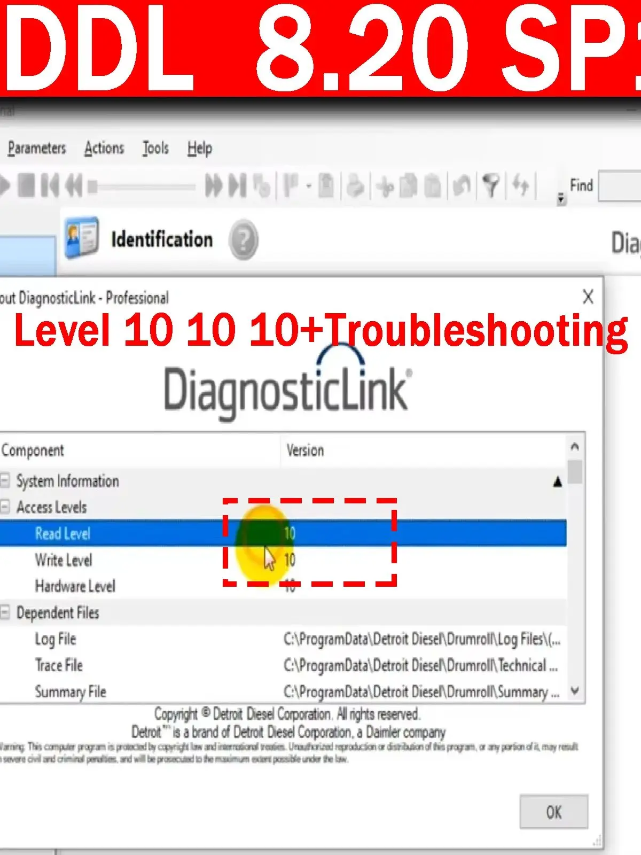Click the rewind playback icon

[74, 186]
